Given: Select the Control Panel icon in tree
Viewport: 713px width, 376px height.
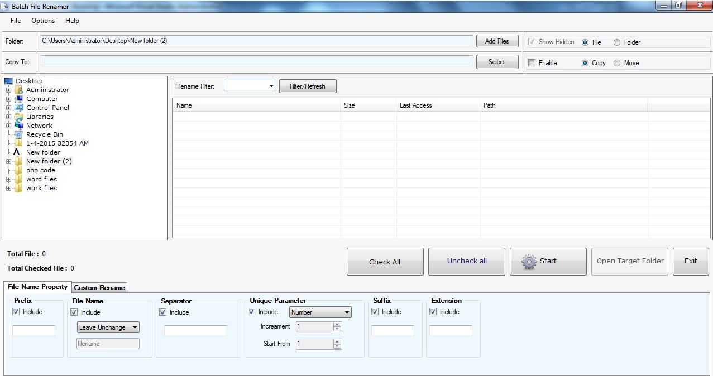Looking at the screenshot, I should [19, 108].
